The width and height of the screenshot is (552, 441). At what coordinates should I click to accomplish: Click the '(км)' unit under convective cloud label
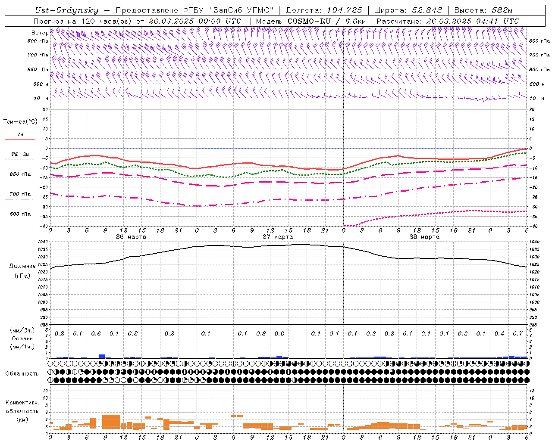pyautogui.click(x=22, y=419)
